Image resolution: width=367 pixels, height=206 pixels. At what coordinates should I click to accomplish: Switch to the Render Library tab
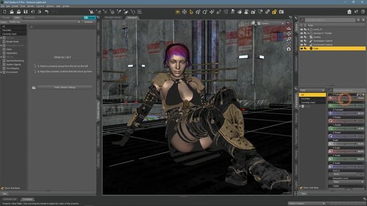click(113, 18)
